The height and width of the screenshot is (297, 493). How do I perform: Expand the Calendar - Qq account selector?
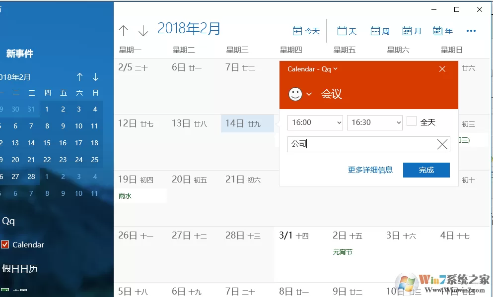pos(312,69)
